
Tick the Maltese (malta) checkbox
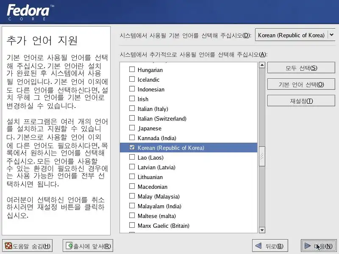pyautogui.click(x=132, y=215)
